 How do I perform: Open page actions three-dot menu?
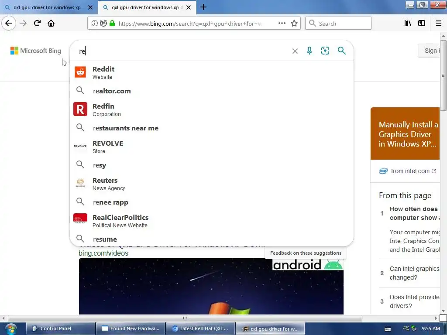click(x=282, y=24)
